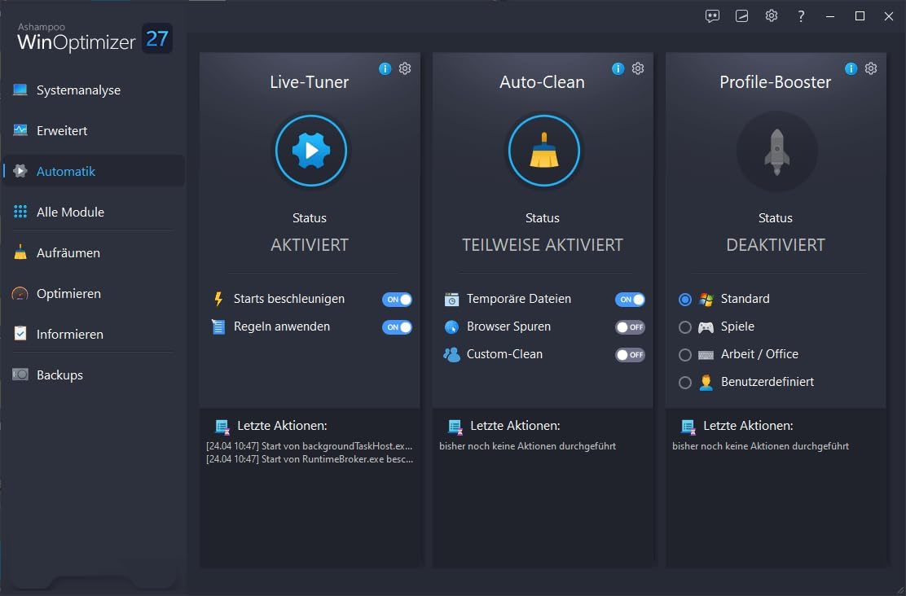Click the Browser Spuren globe icon

pyautogui.click(x=451, y=326)
